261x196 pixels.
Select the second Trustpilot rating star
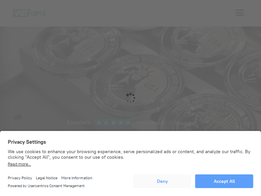(106, 123)
